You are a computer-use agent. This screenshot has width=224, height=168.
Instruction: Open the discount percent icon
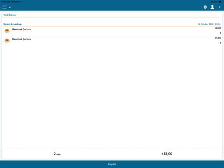pyautogui.click(x=205, y=7)
